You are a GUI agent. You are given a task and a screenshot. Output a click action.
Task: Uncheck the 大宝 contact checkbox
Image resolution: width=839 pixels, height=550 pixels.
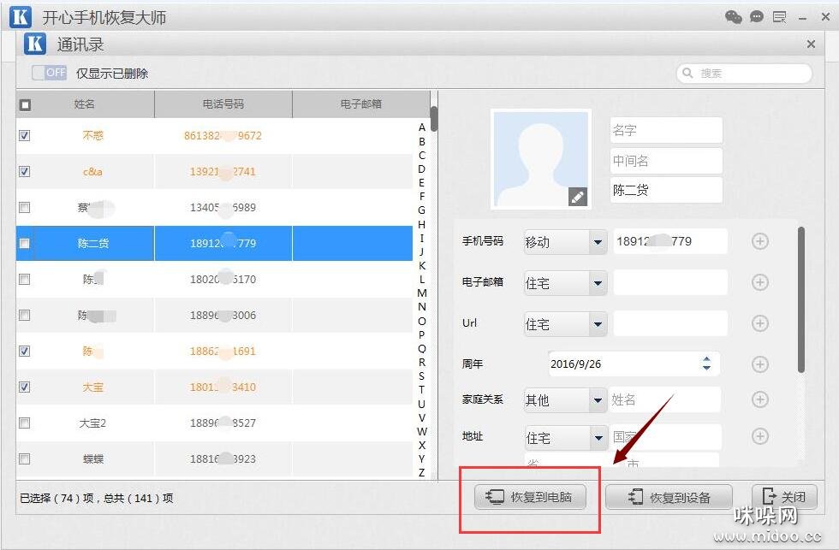click(x=25, y=387)
